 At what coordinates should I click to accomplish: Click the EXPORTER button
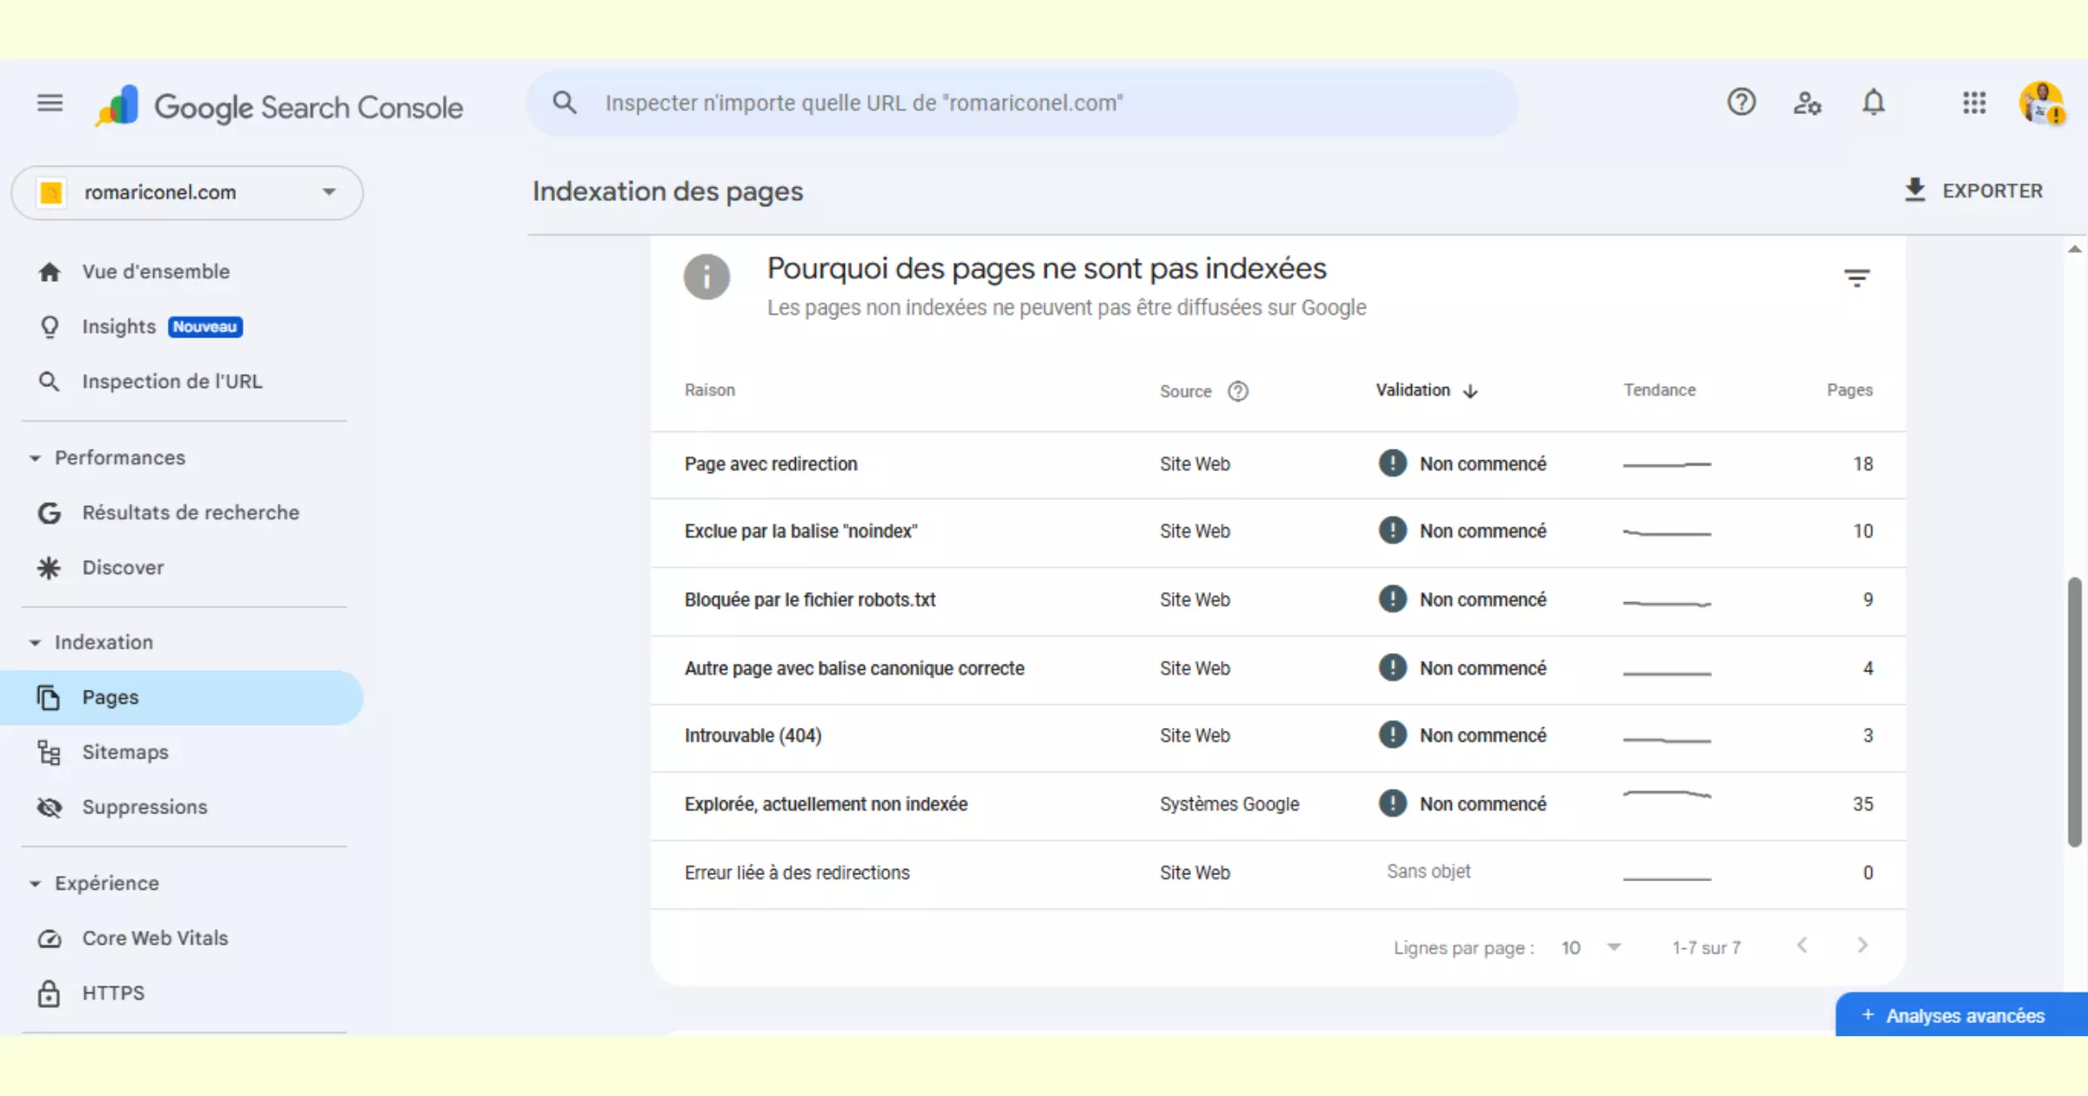click(x=1975, y=190)
